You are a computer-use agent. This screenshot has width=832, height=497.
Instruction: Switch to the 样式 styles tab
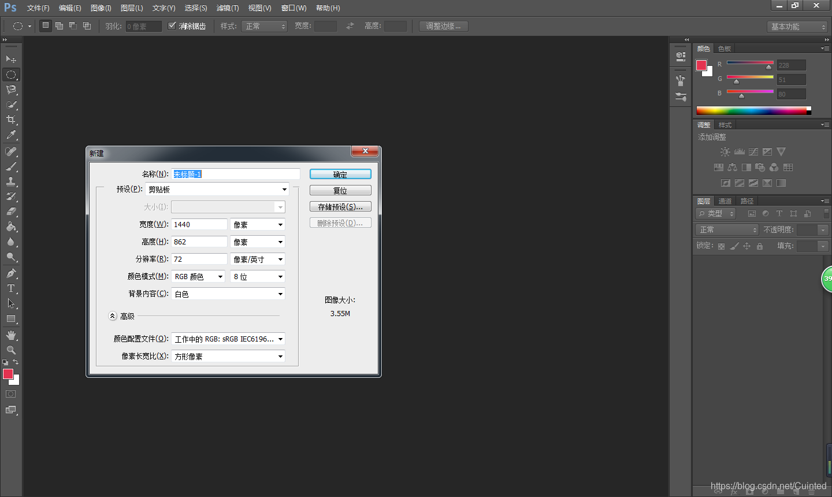pyautogui.click(x=725, y=125)
